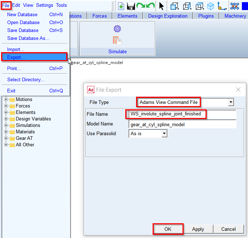This screenshot has width=248, height=238.
Task: Open the File Type dropdown arrow
Action: click(231, 102)
